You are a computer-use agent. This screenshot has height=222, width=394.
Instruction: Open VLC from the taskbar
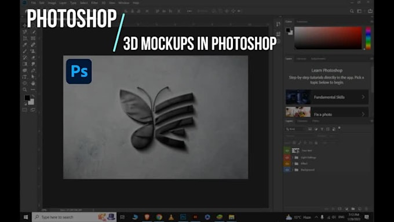[171, 217]
